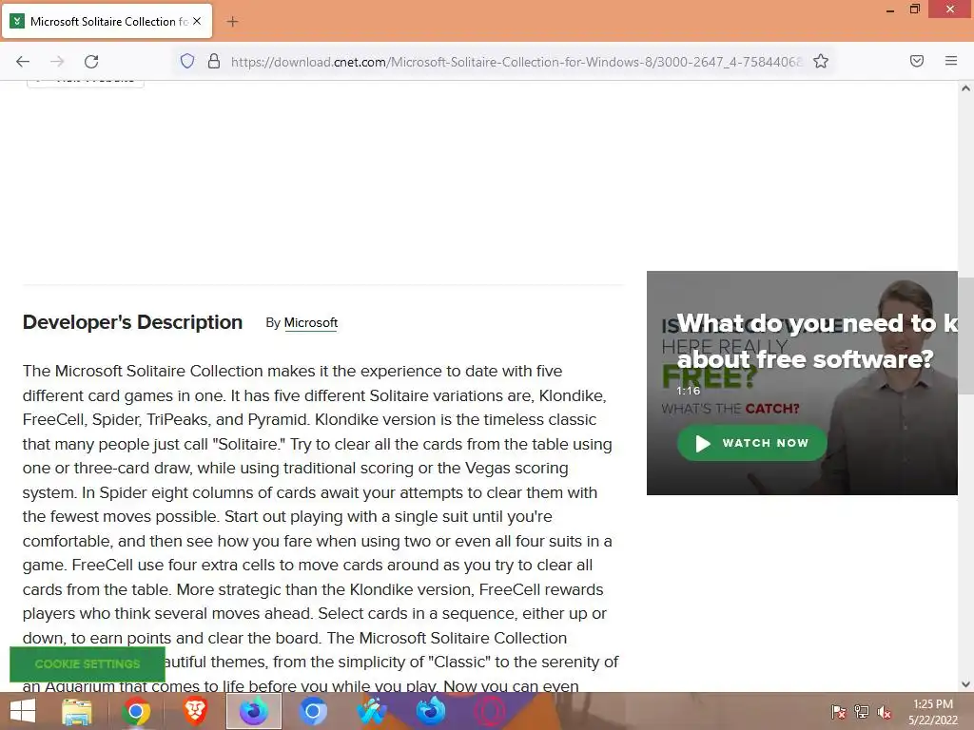This screenshot has height=730, width=974.
Task: Open File Explorer from taskbar
Action: (x=76, y=711)
